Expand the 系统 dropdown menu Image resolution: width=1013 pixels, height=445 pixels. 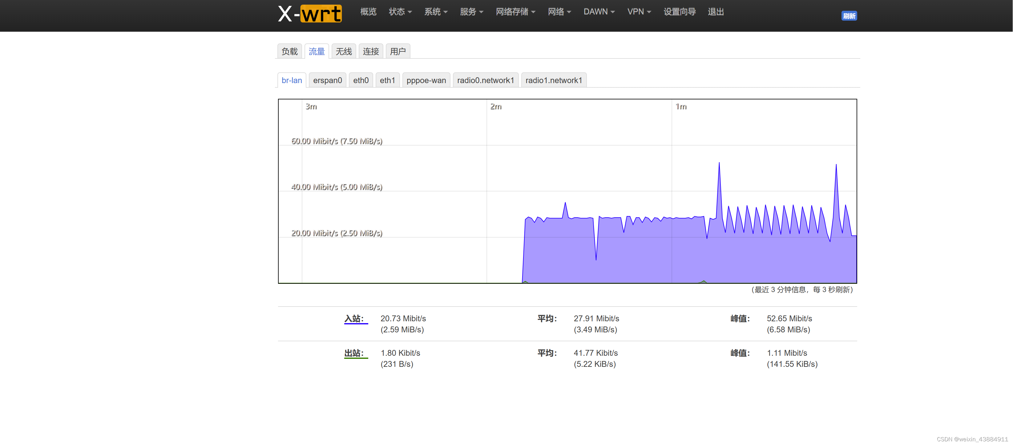[x=435, y=12]
